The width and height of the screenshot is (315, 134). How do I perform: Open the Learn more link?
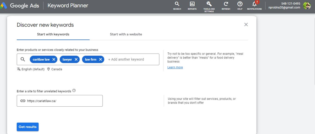tap(175, 67)
